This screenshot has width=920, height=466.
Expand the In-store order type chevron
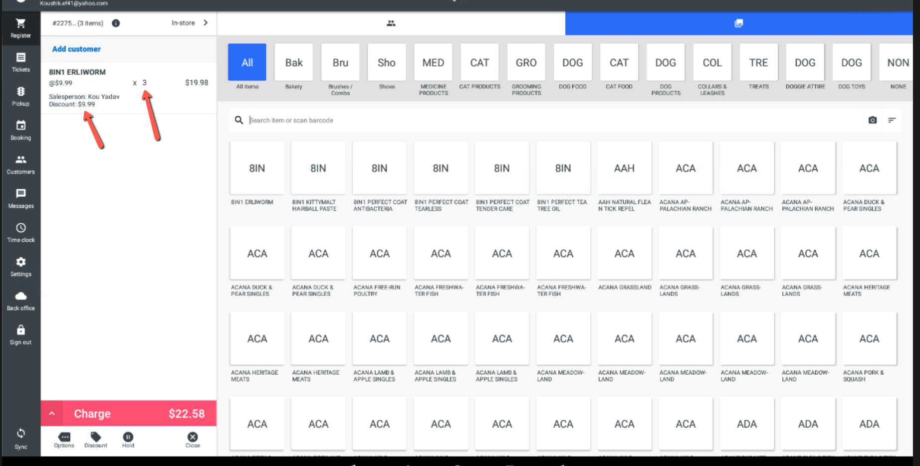(x=205, y=23)
